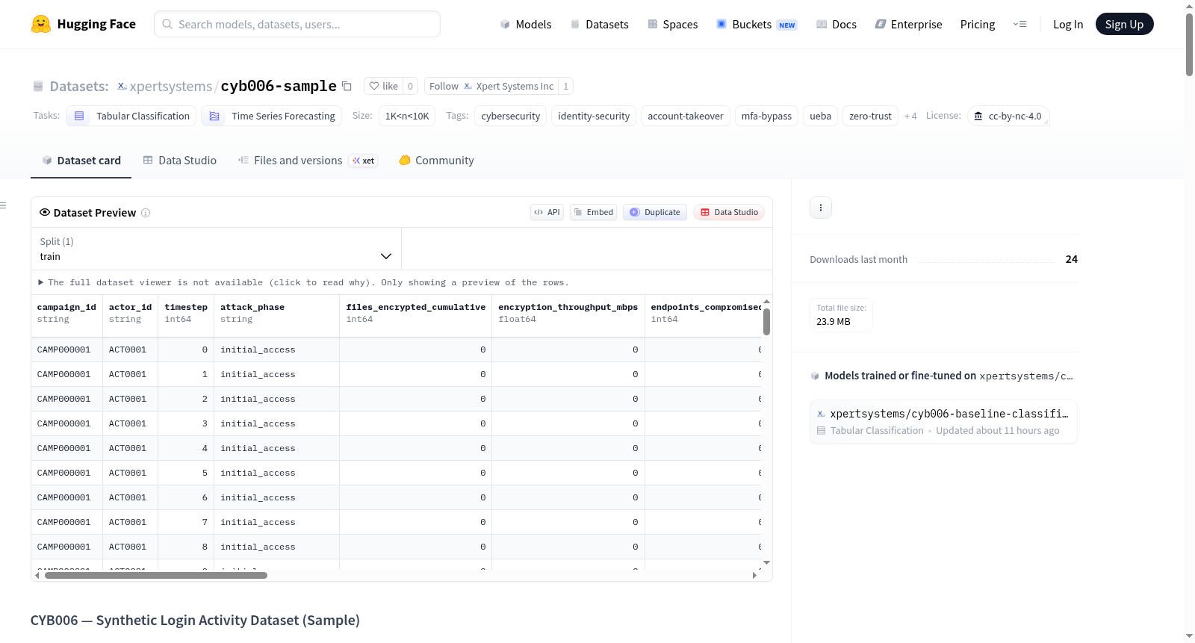Click the actor_id column header
Image resolution: width=1195 pixels, height=643 pixels.
tap(130, 313)
